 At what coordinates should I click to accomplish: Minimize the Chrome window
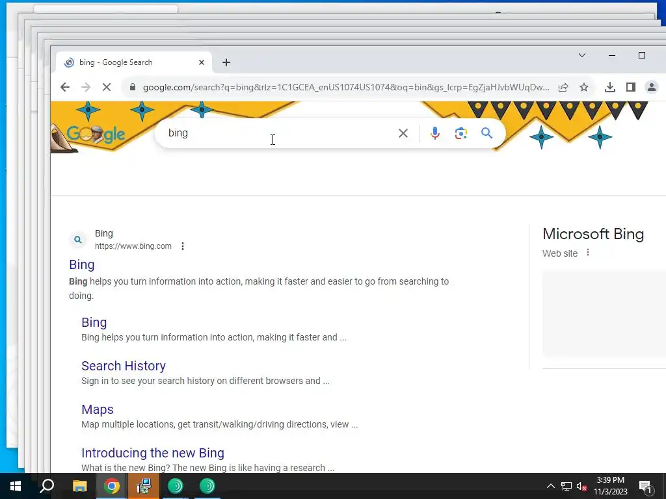pos(612,56)
